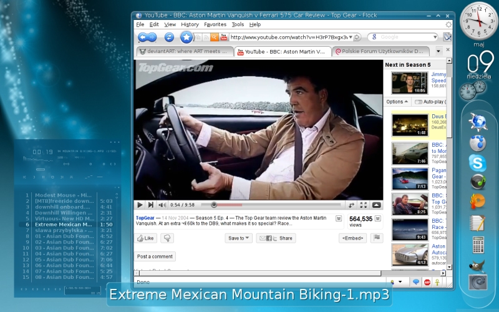Launch GIMP from the dock

coord(477,266)
